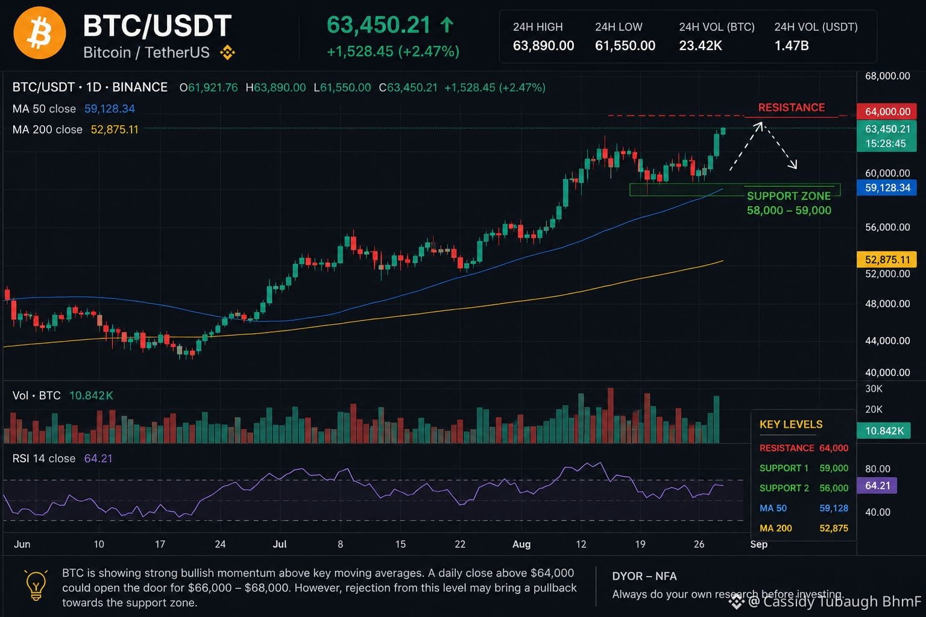
Task: Select the 24H LOW value 61,550.00
Action: pyautogui.click(x=625, y=46)
